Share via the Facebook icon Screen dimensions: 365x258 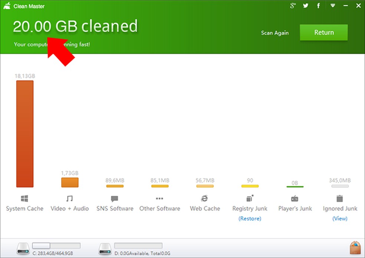(x=318, y=6)
